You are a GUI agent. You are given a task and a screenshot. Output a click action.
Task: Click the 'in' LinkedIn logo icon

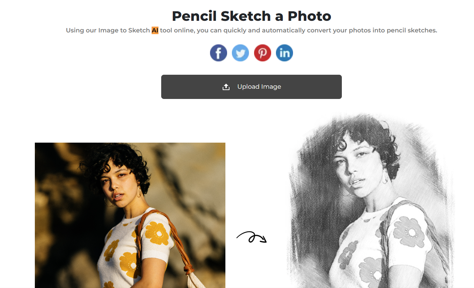[x=284, y=53]
